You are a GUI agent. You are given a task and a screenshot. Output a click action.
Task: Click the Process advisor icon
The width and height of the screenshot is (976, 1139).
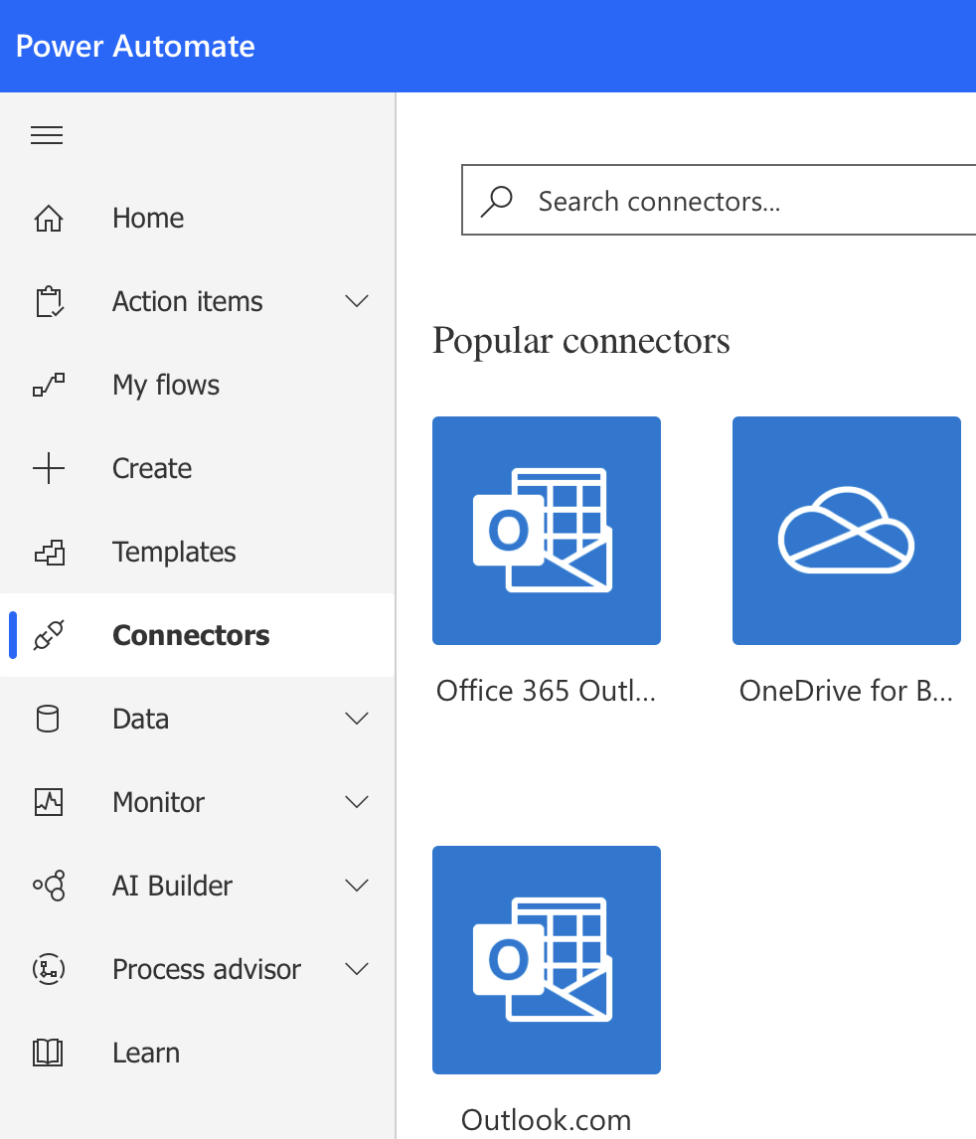point(48,969)
